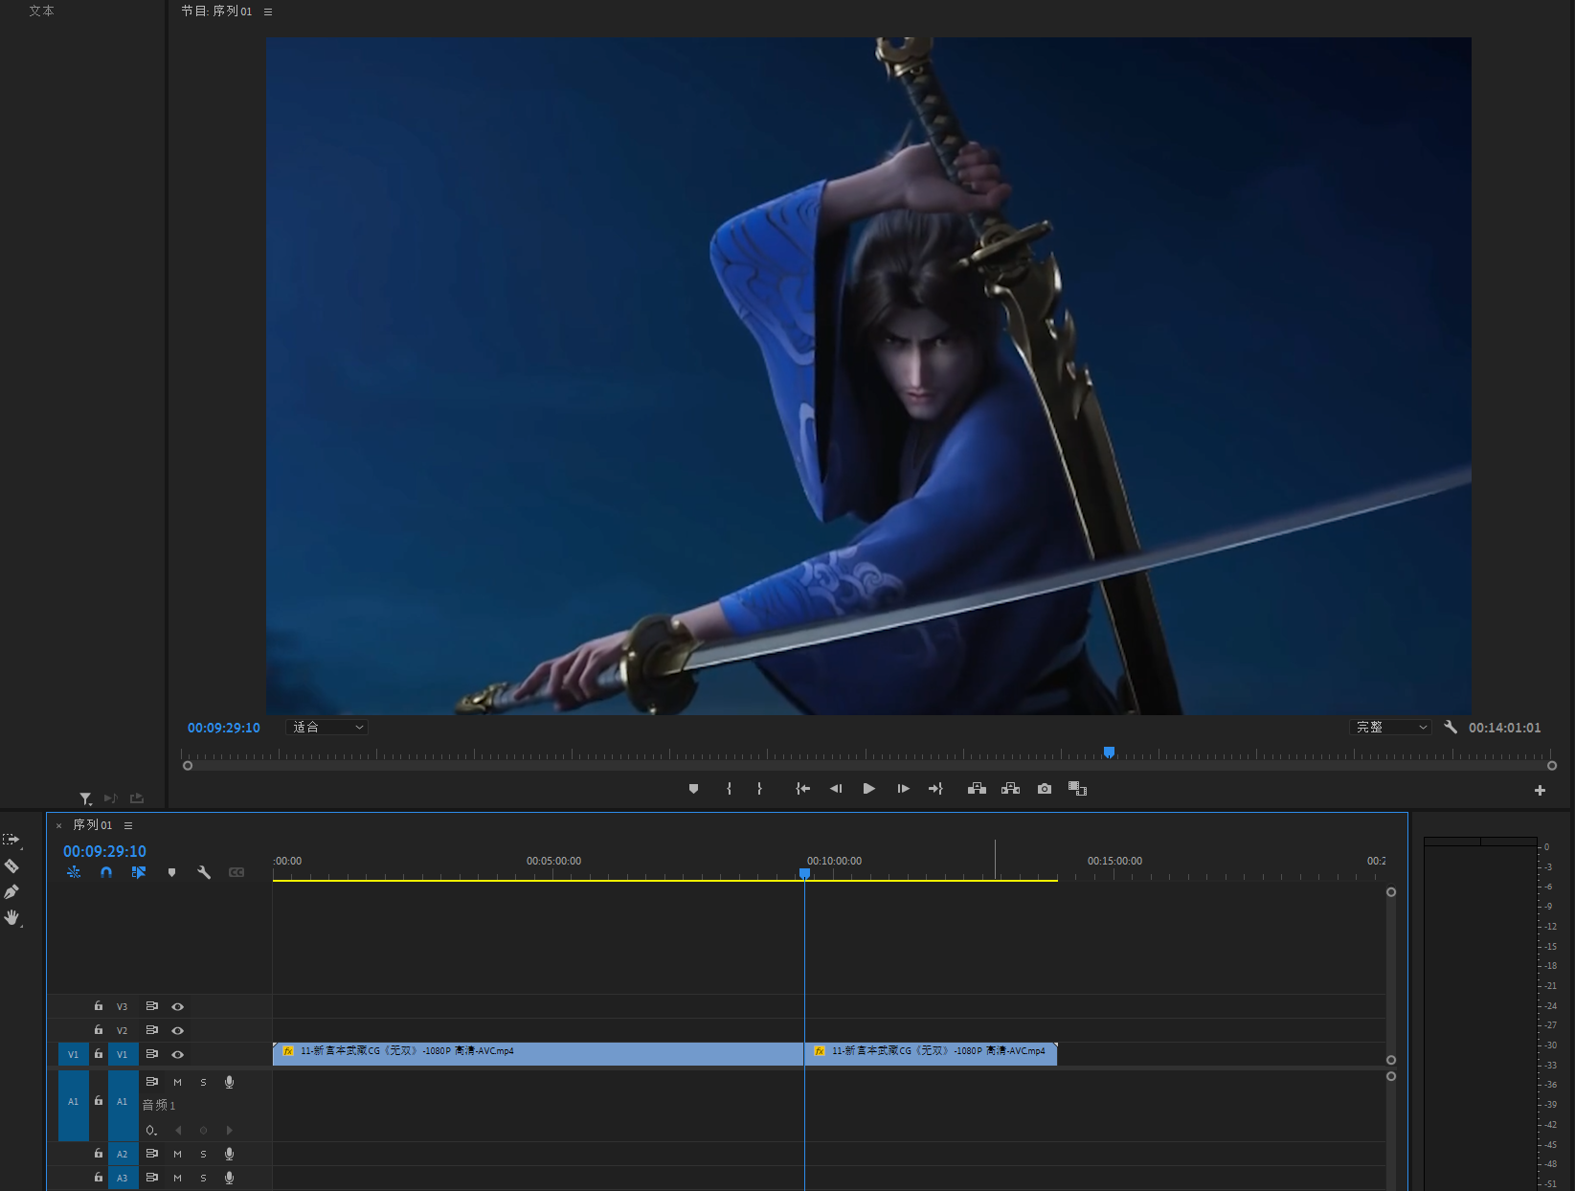Click the Lift button in program monitor
The width and height of the screenshot is (1575, 1191).
pos(977,789)
